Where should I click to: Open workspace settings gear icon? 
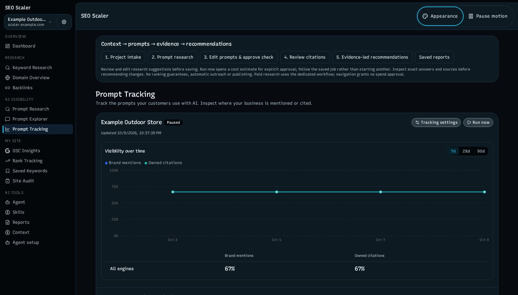click(64, 22)
